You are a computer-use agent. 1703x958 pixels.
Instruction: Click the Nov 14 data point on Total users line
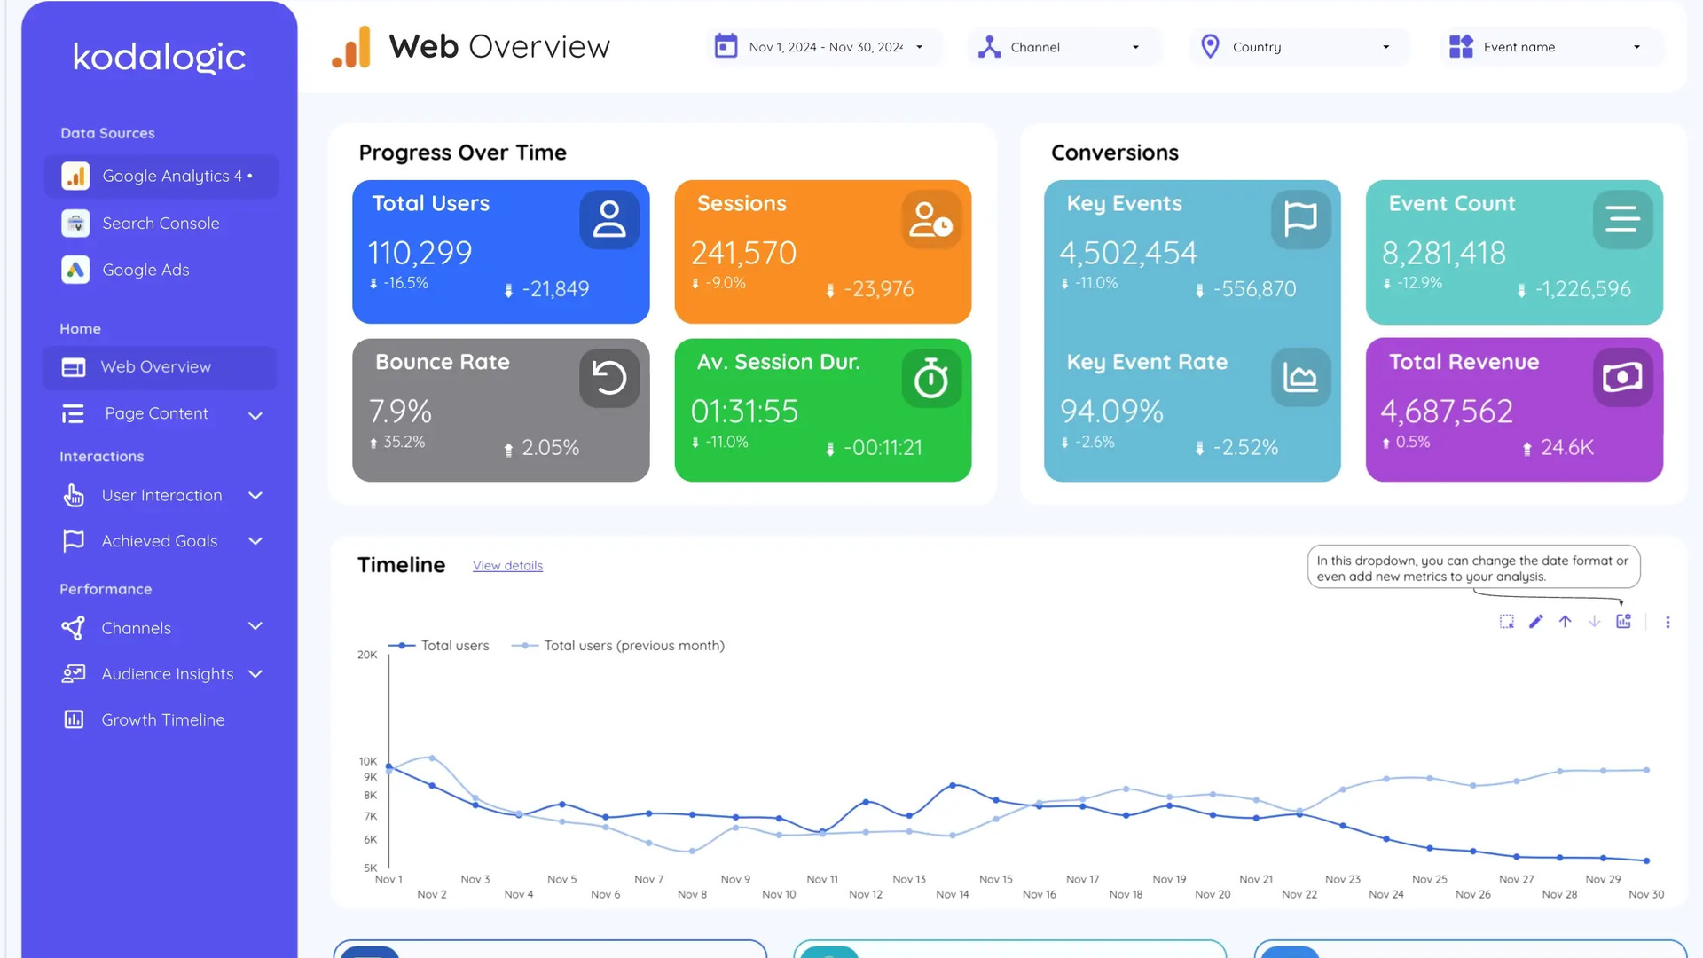click(x=953, y=786)
